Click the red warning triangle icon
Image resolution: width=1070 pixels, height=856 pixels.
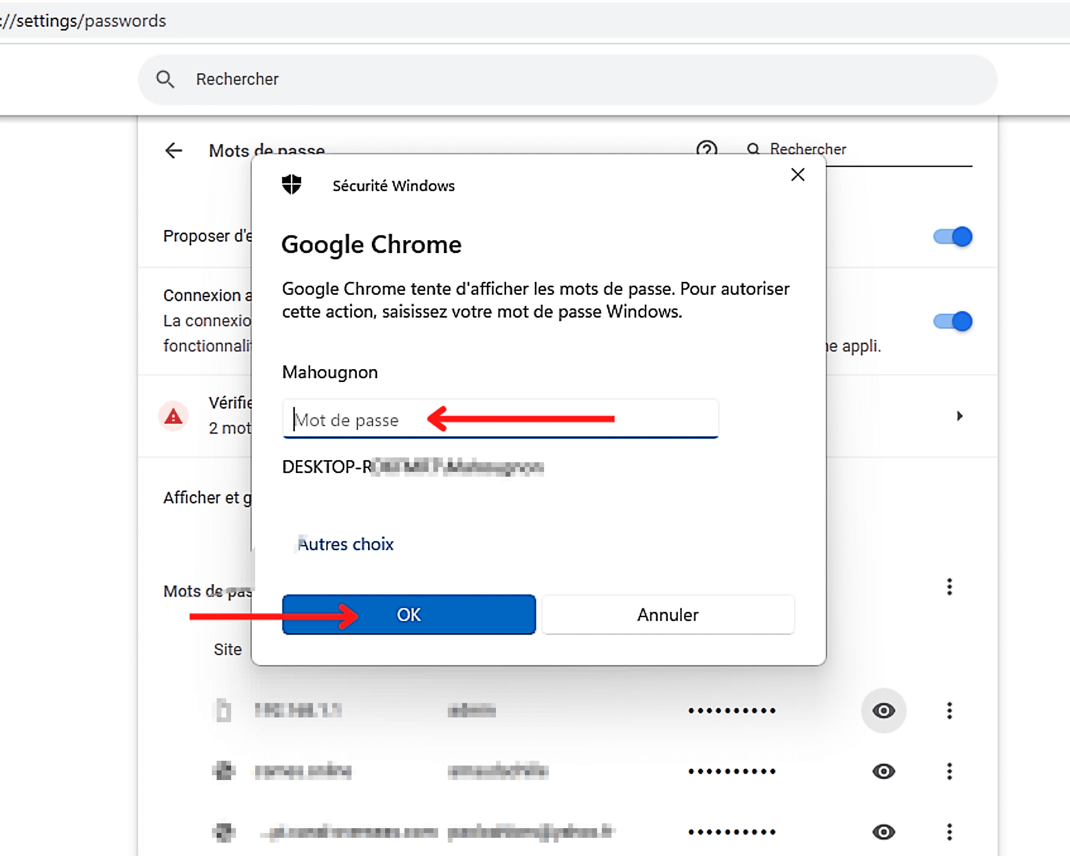173,416
